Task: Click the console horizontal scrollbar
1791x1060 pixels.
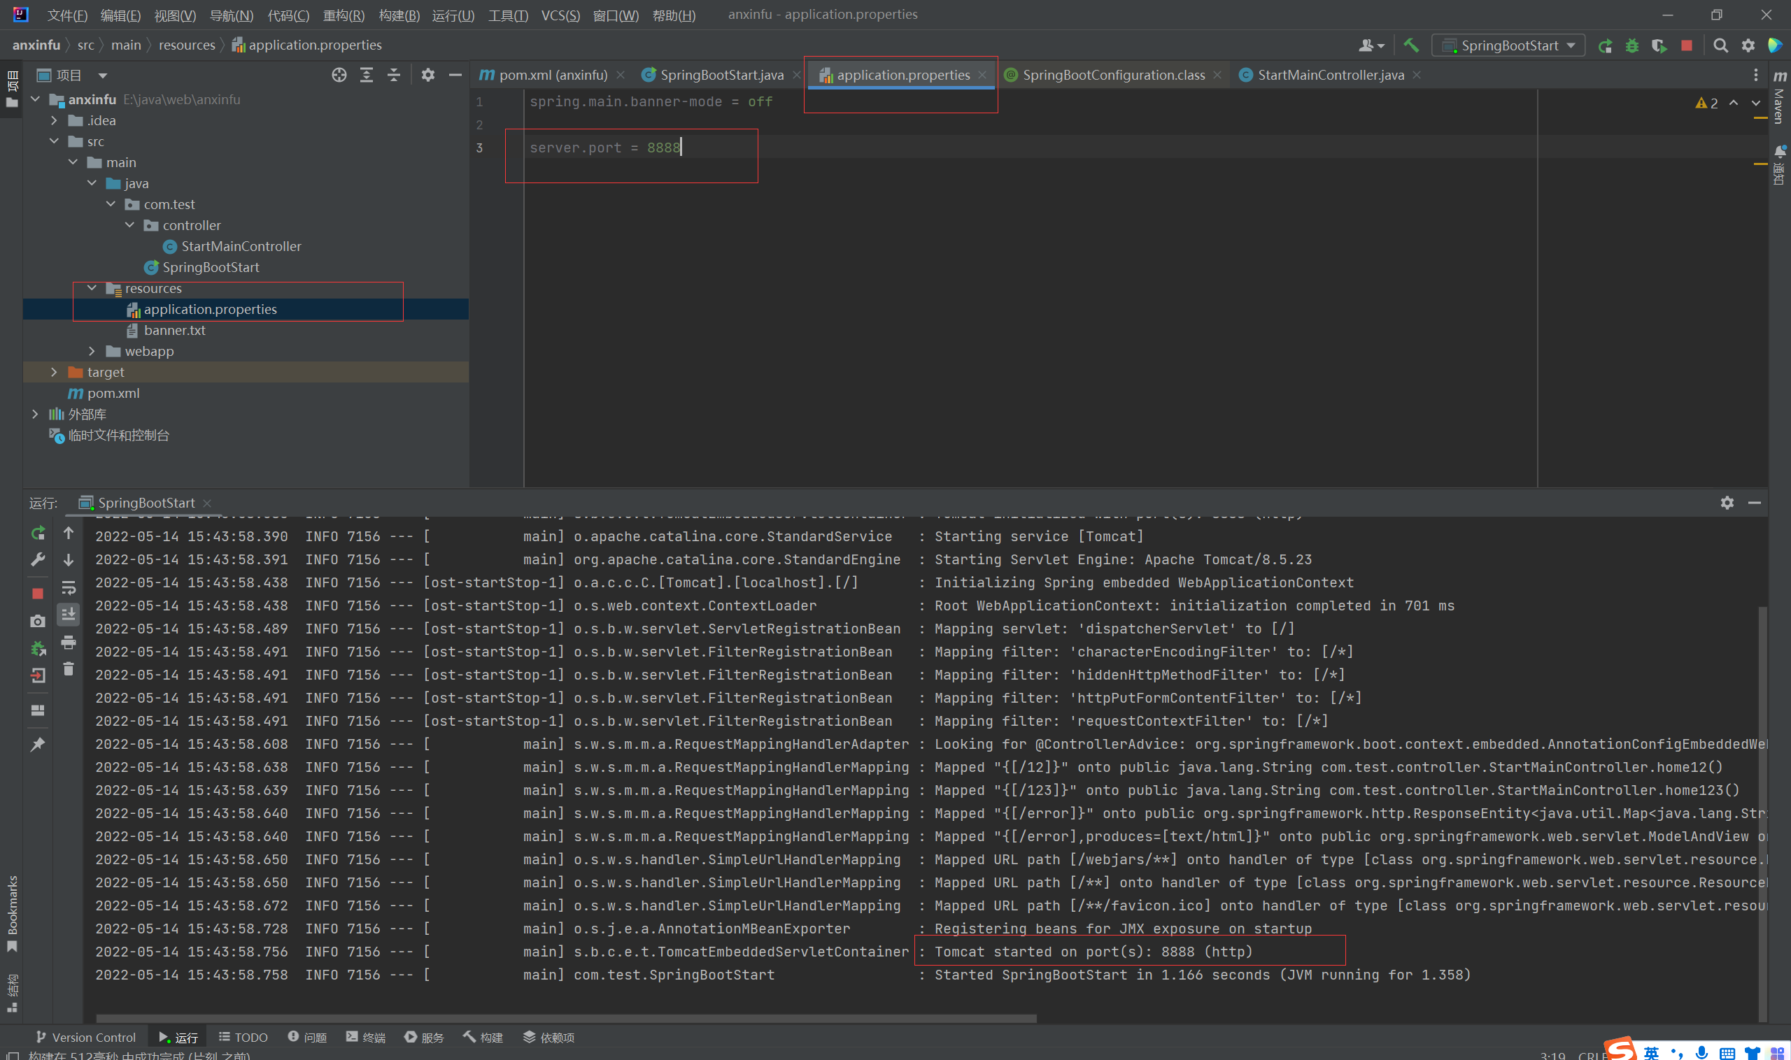Action: (x=565, y=1019)
